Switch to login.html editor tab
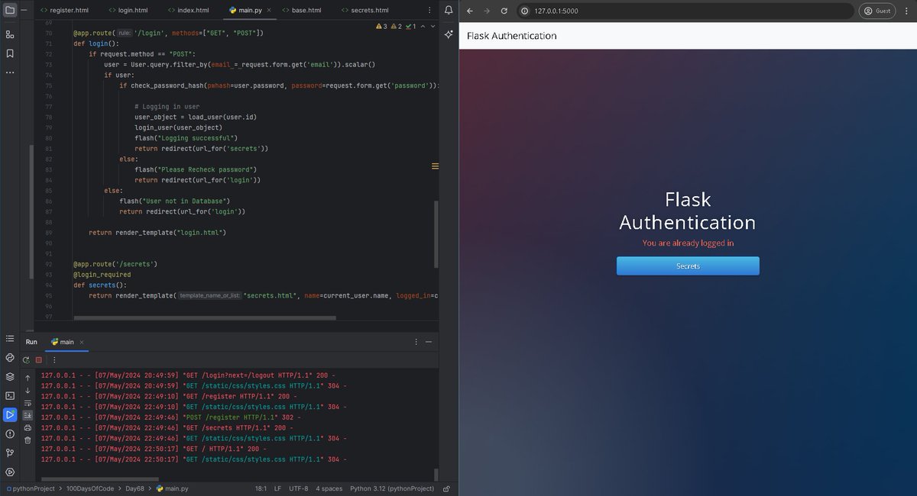This screenshot has width=917, height=496. point(127,11)
